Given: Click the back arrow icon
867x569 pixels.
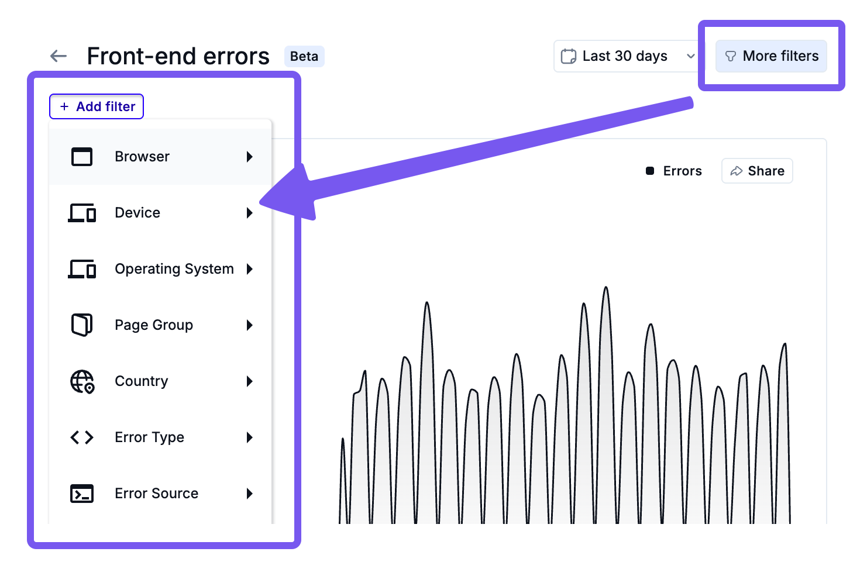Looking at the screenshot, I should [x=59, y=56].
